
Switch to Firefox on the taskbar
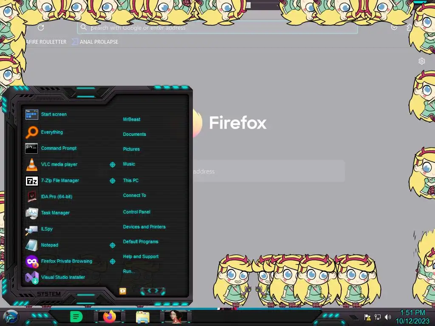tap(109, 317)
